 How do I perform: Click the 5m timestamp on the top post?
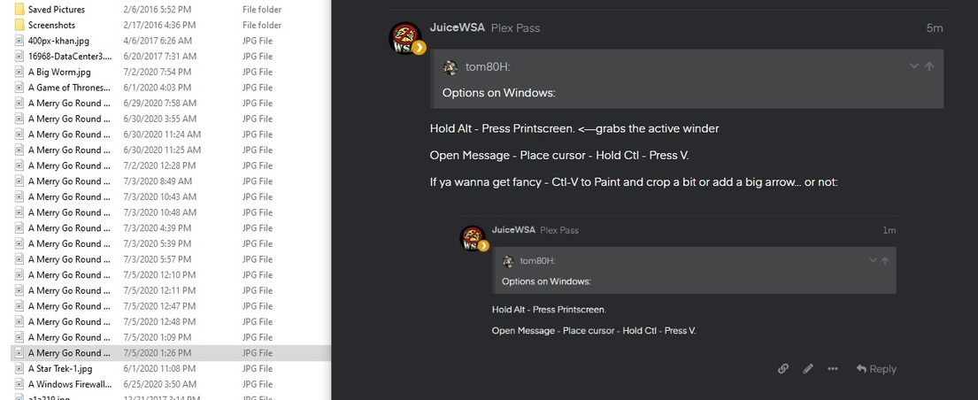[934, 28]
